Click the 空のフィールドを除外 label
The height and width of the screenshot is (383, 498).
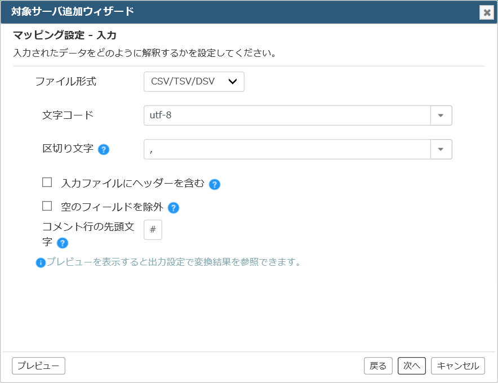(112, 207)
